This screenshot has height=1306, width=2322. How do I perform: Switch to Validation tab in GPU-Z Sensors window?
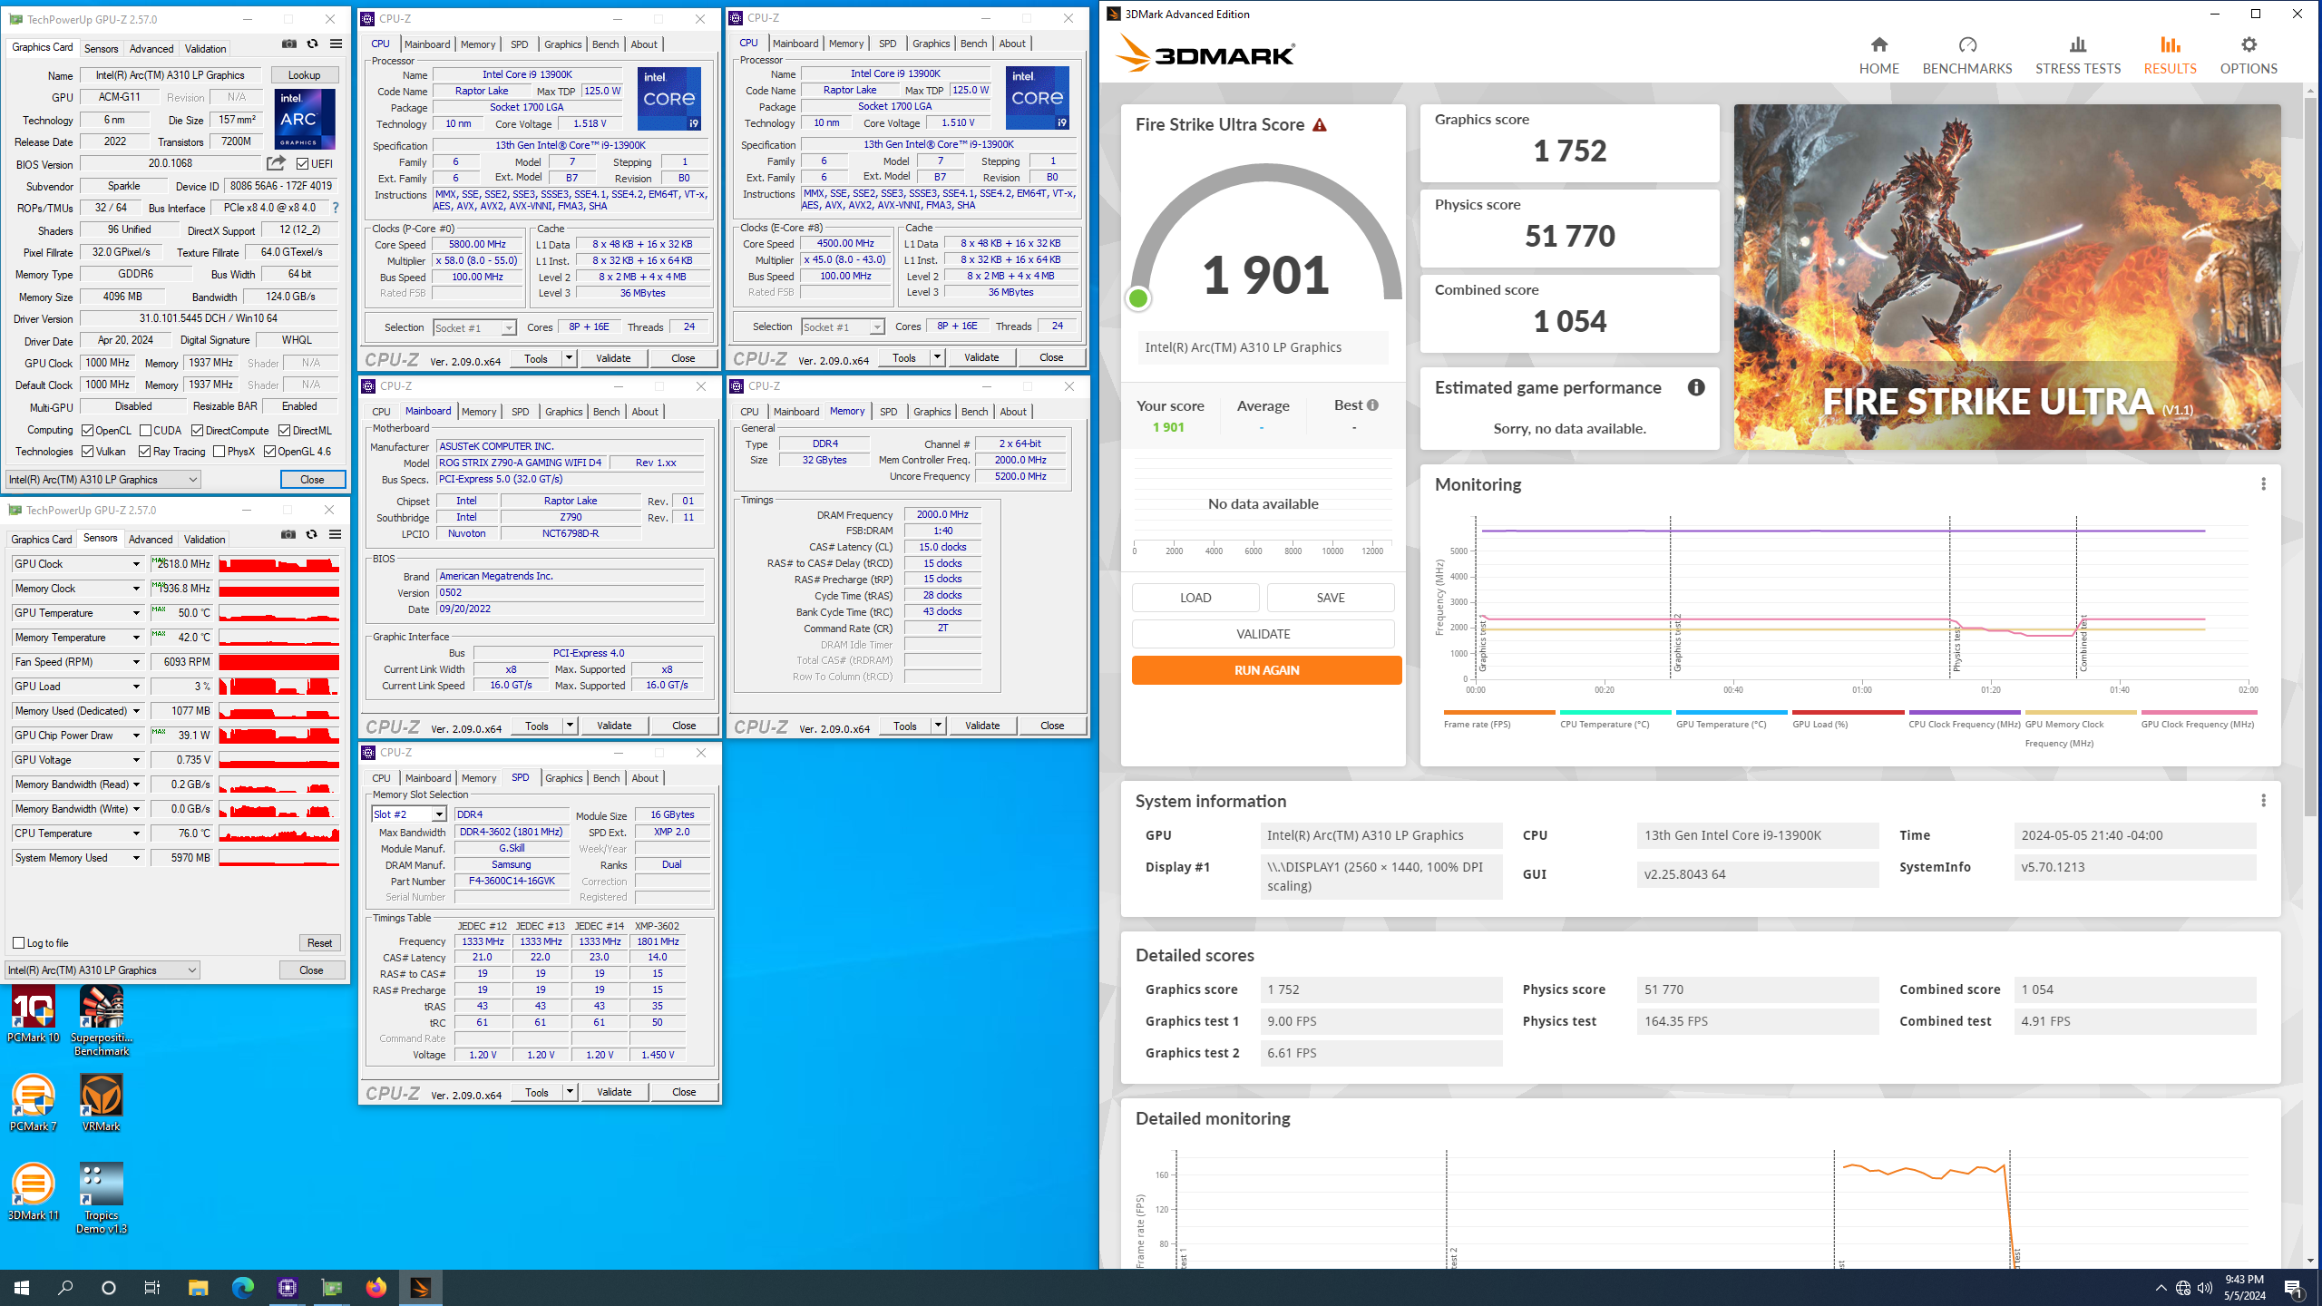point(204,540)
